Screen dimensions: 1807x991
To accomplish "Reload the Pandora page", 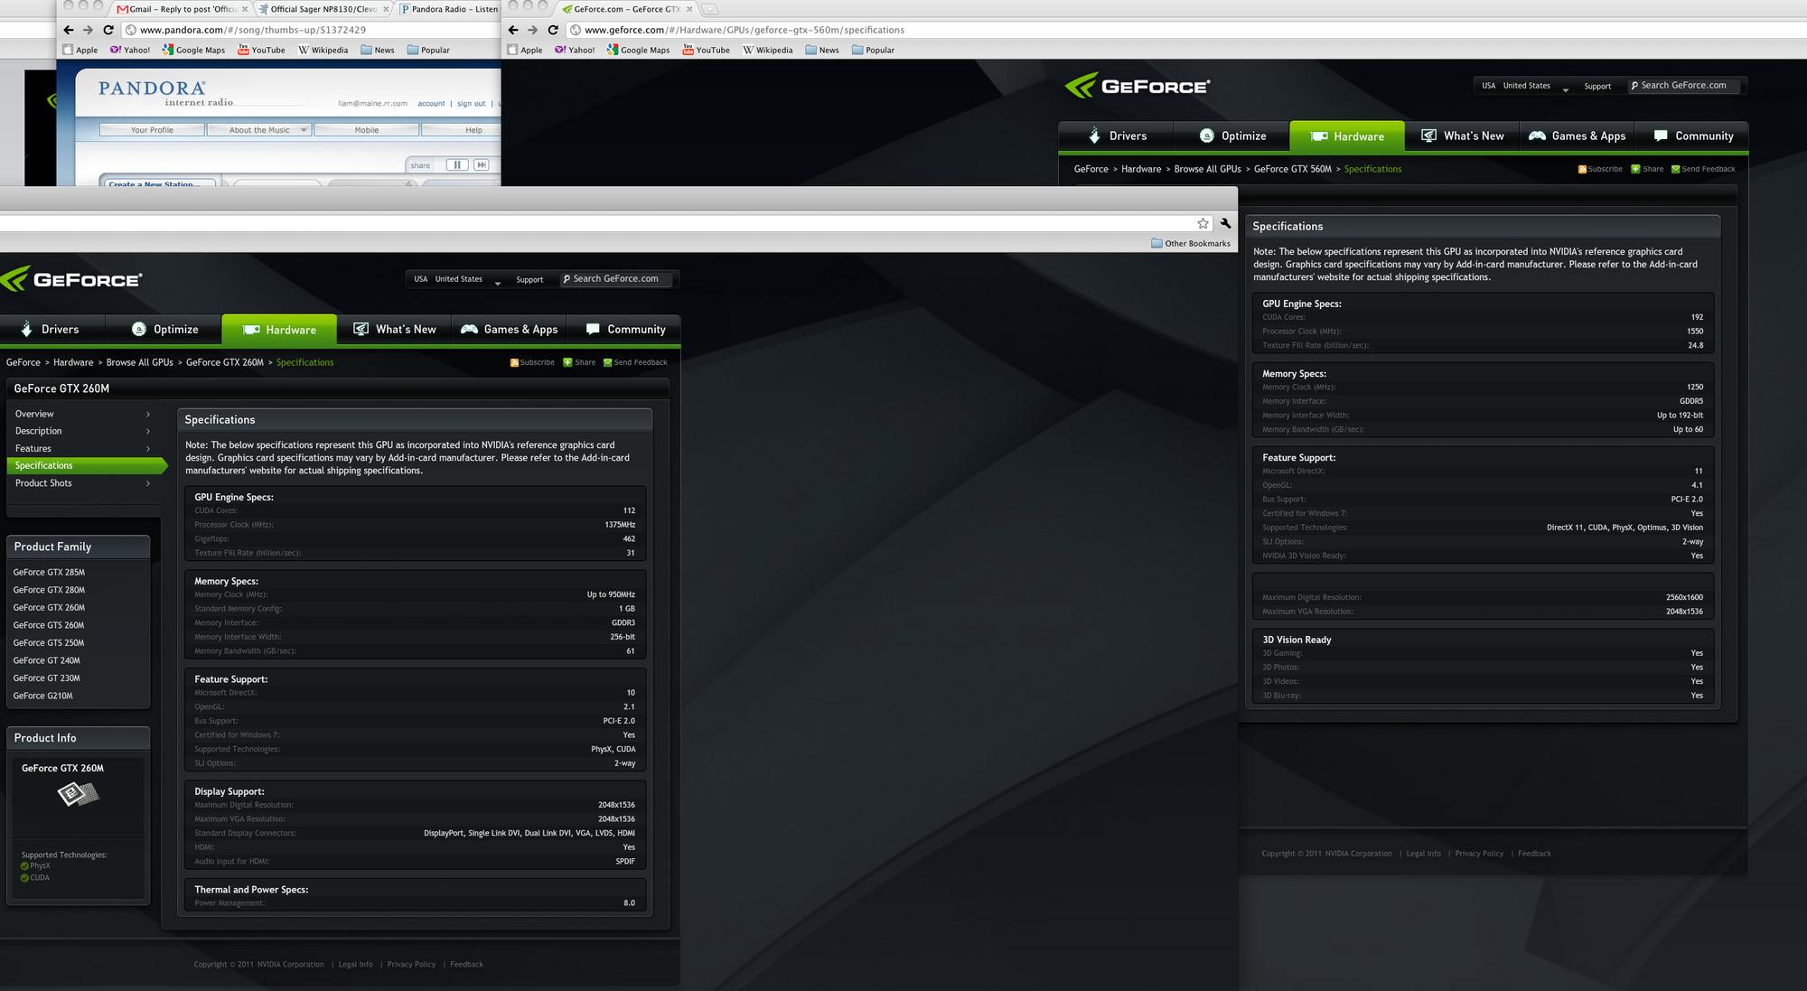I will [x=108, y=30].
